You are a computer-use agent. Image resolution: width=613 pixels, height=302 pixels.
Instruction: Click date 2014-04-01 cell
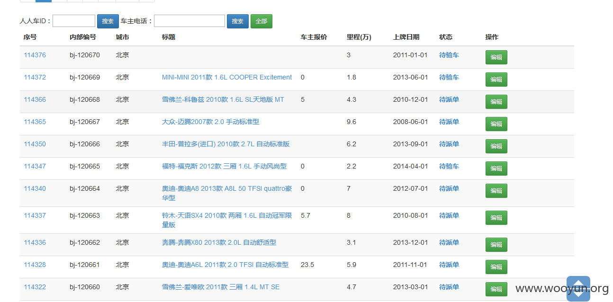[410, 166]
